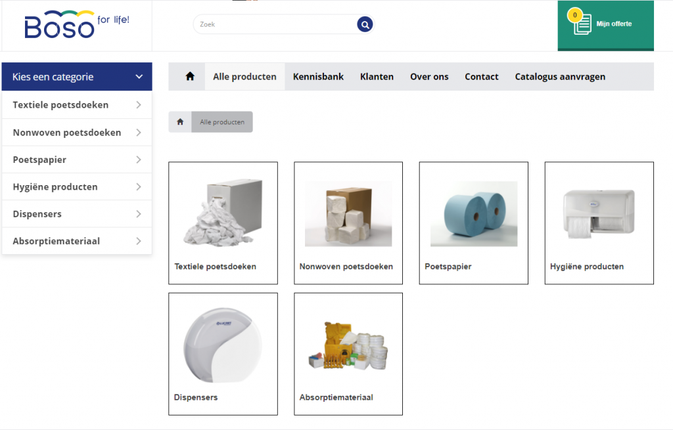The width and height of the screenshot is (673, 430).
Task: Open the Kennisbank menu item
Action: [318, 77]
